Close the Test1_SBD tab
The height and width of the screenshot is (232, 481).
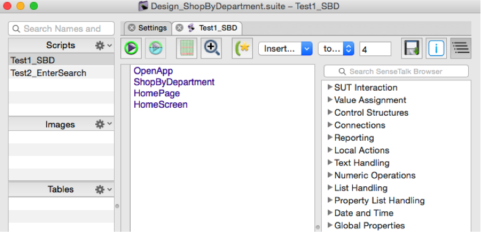point(179,28)
